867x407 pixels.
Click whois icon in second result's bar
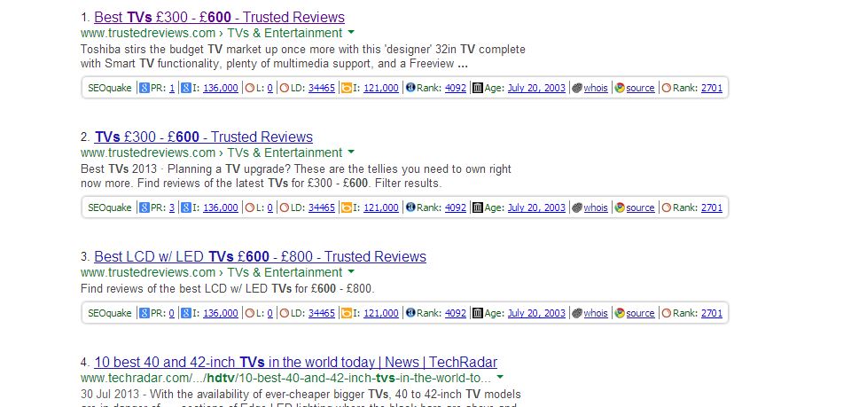577,207
